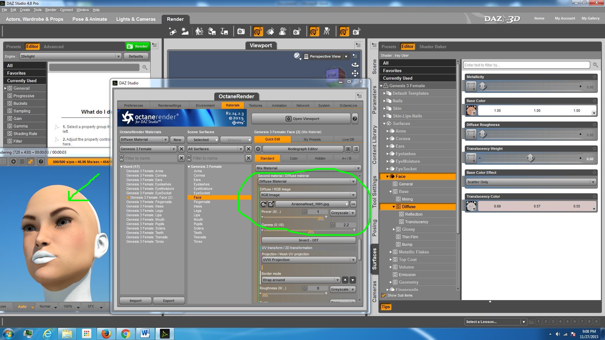This screenshot has height=340, width=605.
Task: Click the camera render icon in toolbar
Action: (241, 31)
